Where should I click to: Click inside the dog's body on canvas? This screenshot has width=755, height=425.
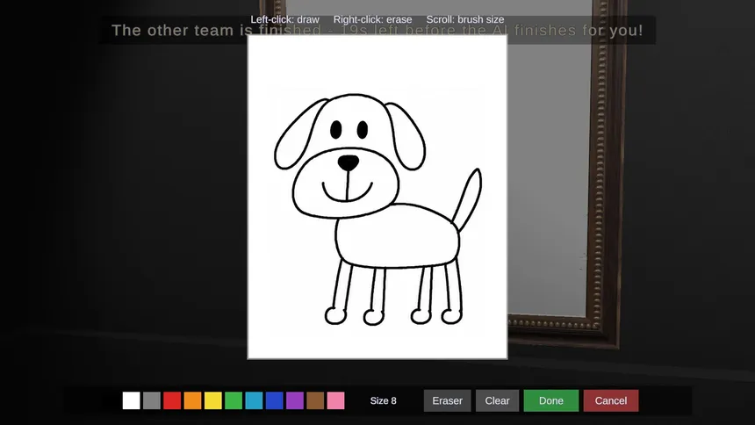(397, 236)
